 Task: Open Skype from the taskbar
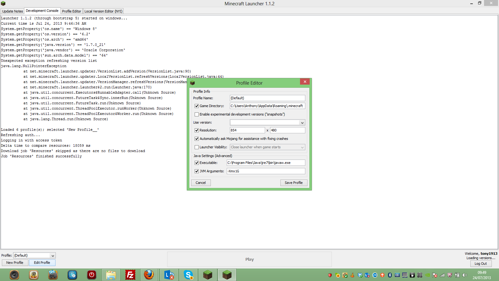pos(188,275)
